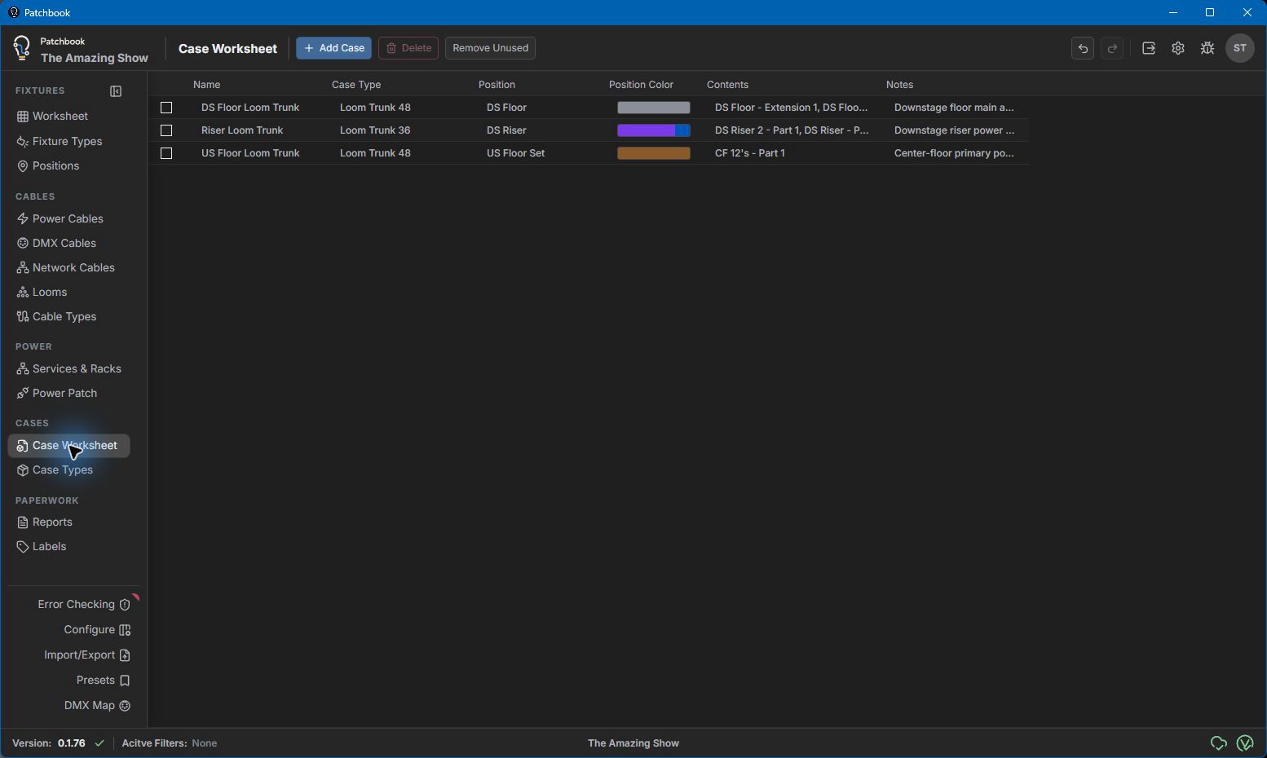Open Presets option

(104, 680)
